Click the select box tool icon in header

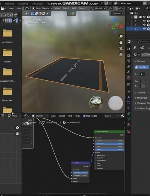pyautogui.click(x=32, y=13)
